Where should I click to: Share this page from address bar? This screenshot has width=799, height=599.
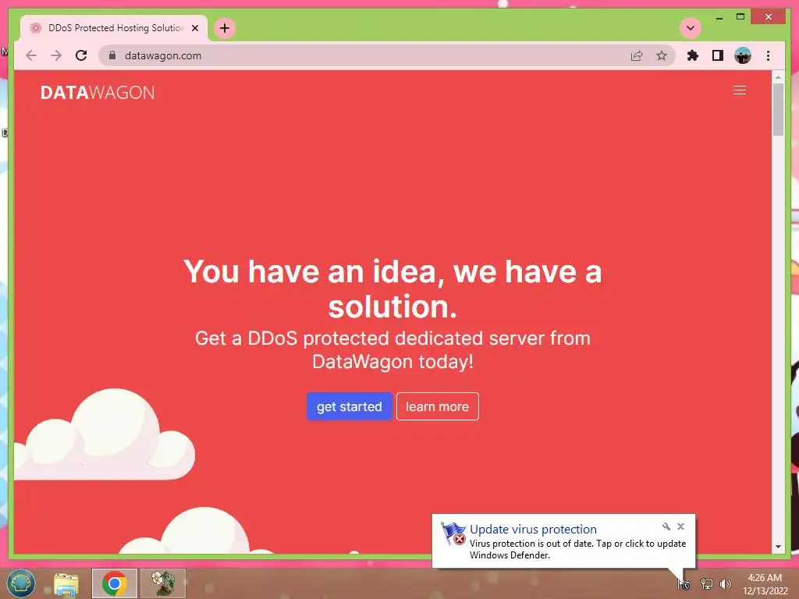[637, 55]
